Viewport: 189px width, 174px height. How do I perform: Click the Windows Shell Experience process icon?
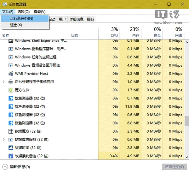point(11,41)
